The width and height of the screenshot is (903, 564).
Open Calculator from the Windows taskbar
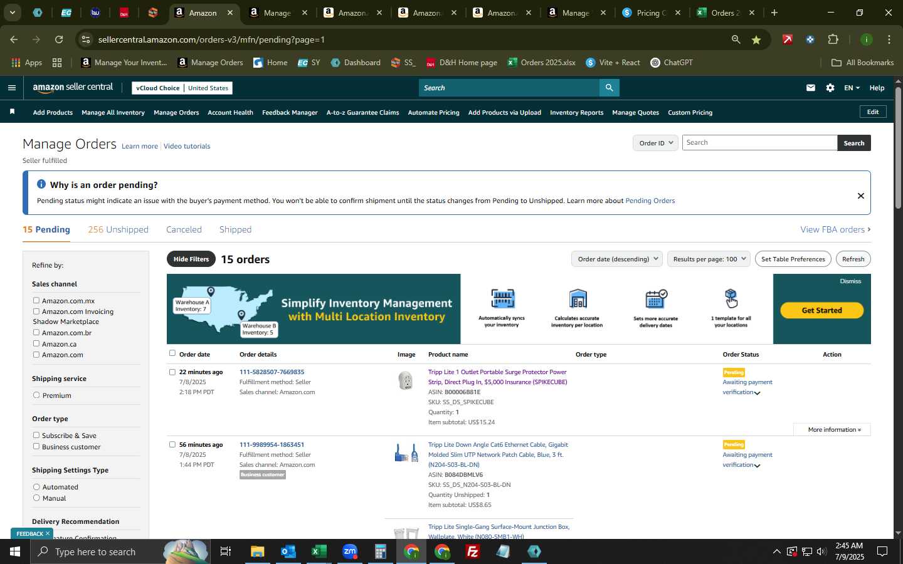point(380,551)
